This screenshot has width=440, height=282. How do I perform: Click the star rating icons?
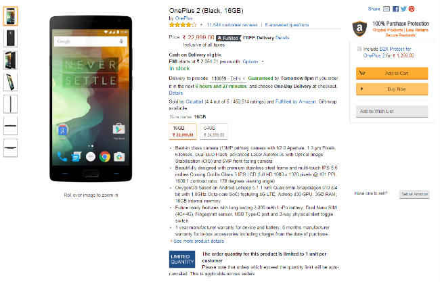coord(183,25)
